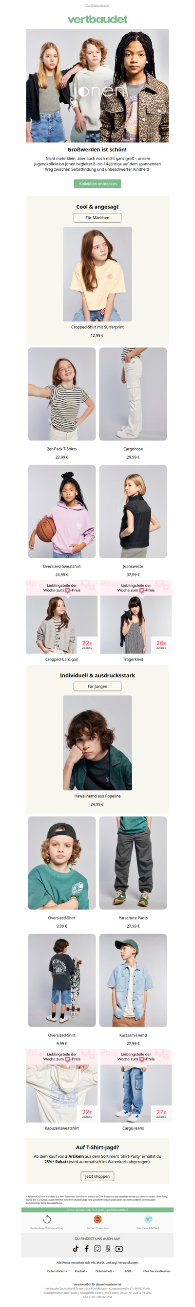Click the mobile app icon beside Instagram

point(108,1249)
